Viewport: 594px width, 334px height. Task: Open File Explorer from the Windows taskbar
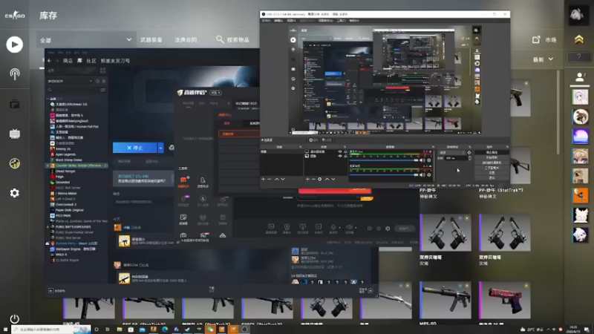point(120,330)
